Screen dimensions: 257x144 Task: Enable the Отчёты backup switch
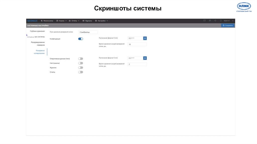[x=81, y=72]
